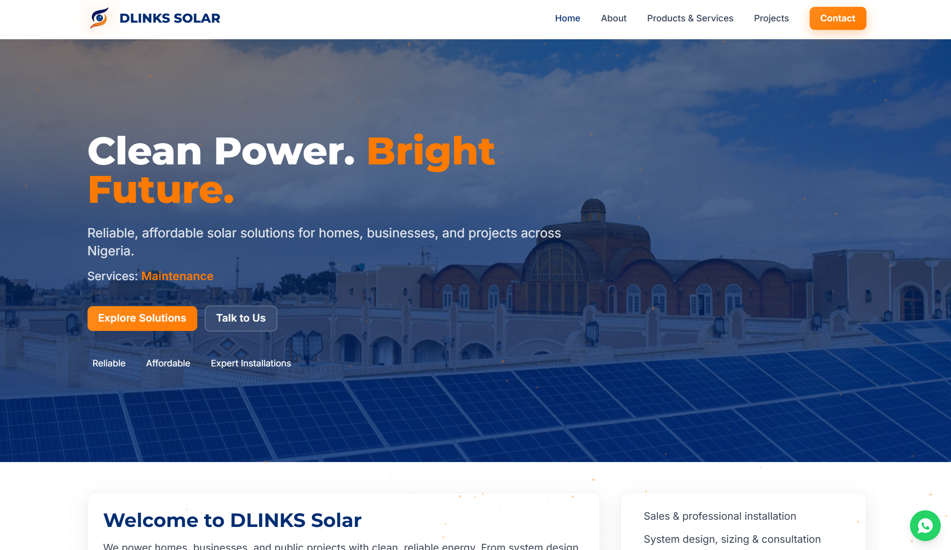Click the Explore Solutions button
This screenshot has height=550, width=951.
142,318
